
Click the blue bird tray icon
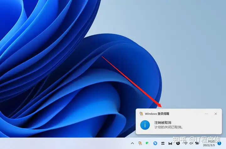[x=155, y=143]
